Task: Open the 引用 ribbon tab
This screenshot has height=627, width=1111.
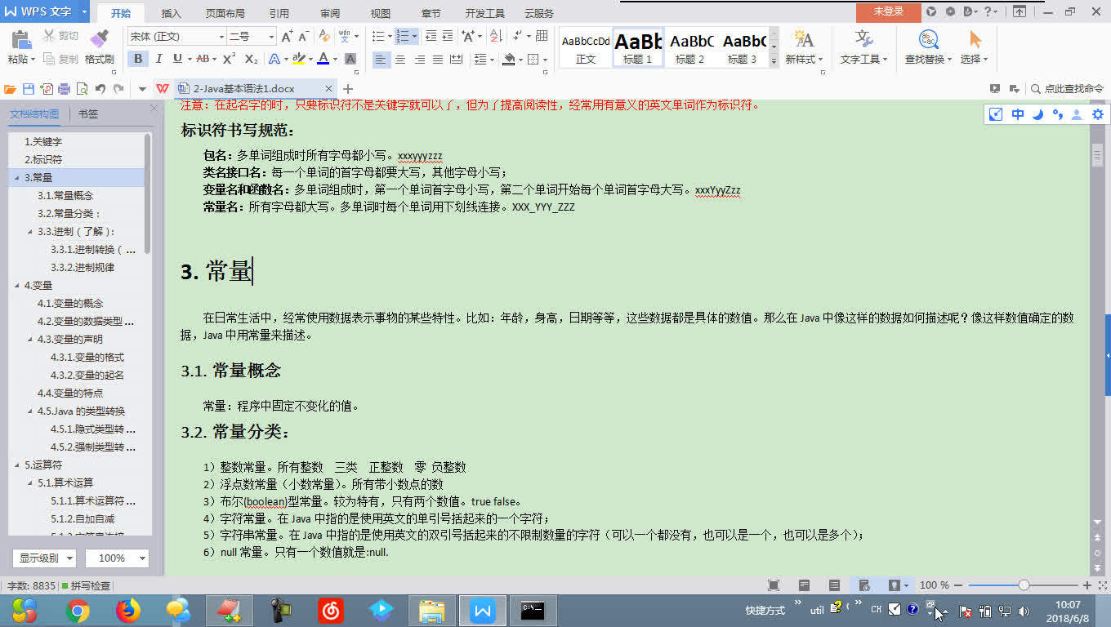Action: click(x=279, y=13)
